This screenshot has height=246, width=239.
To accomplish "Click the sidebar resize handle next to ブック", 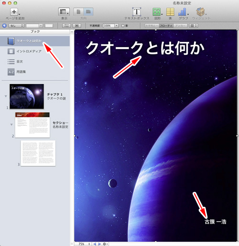I will click(x=72, y=32).
